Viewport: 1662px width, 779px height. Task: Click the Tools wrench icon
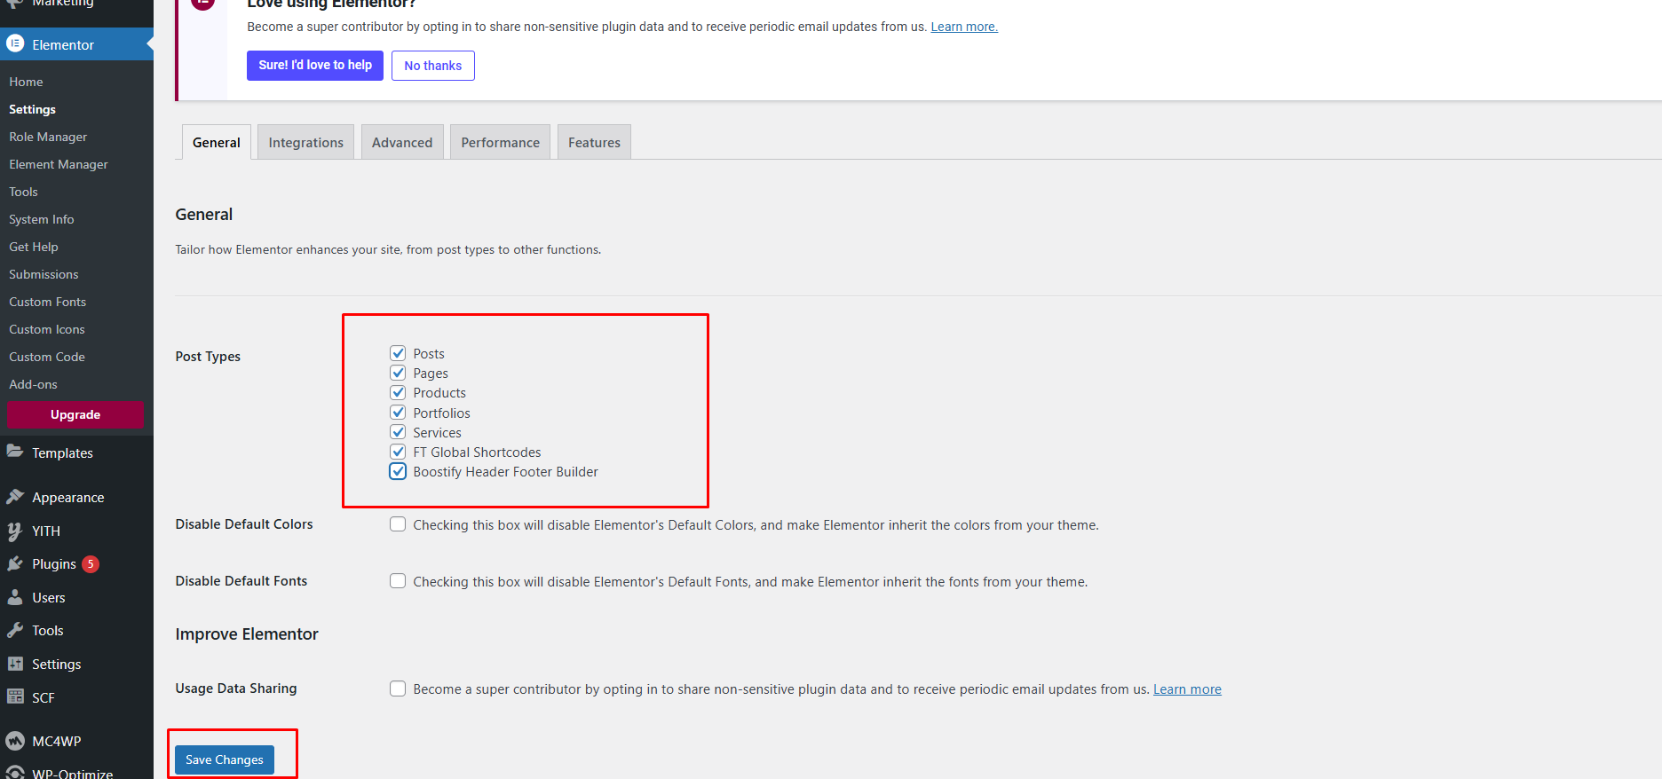click(x=15, y=631)
